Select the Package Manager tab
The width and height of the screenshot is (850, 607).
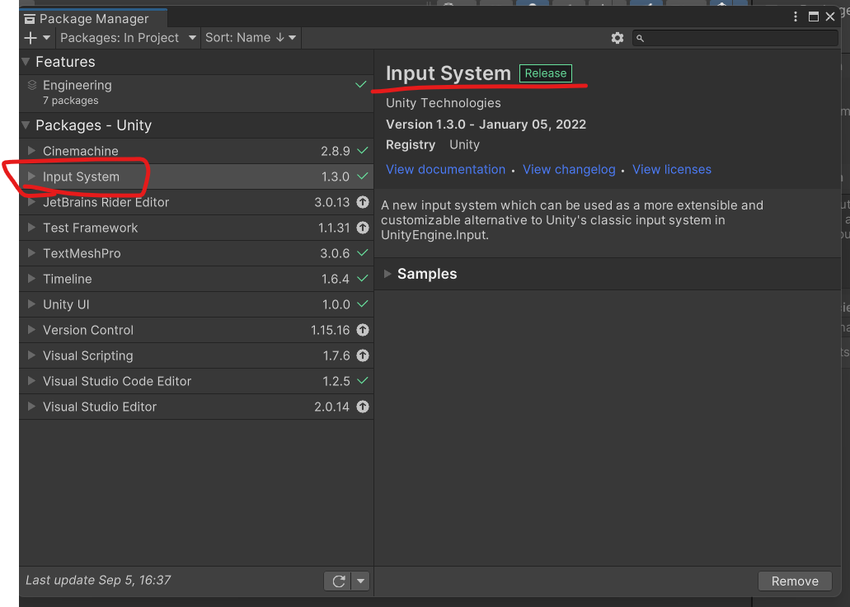pos(93,19)
